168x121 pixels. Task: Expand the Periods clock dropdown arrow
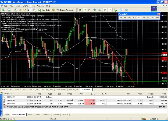123,10
